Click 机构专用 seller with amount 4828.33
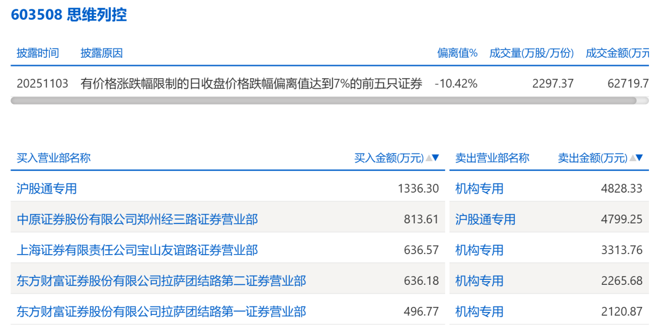 pos(479,188)
